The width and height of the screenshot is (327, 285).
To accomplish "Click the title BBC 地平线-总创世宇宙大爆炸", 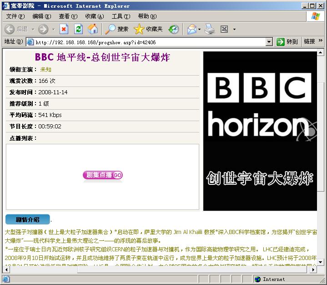I will [102, 57].
